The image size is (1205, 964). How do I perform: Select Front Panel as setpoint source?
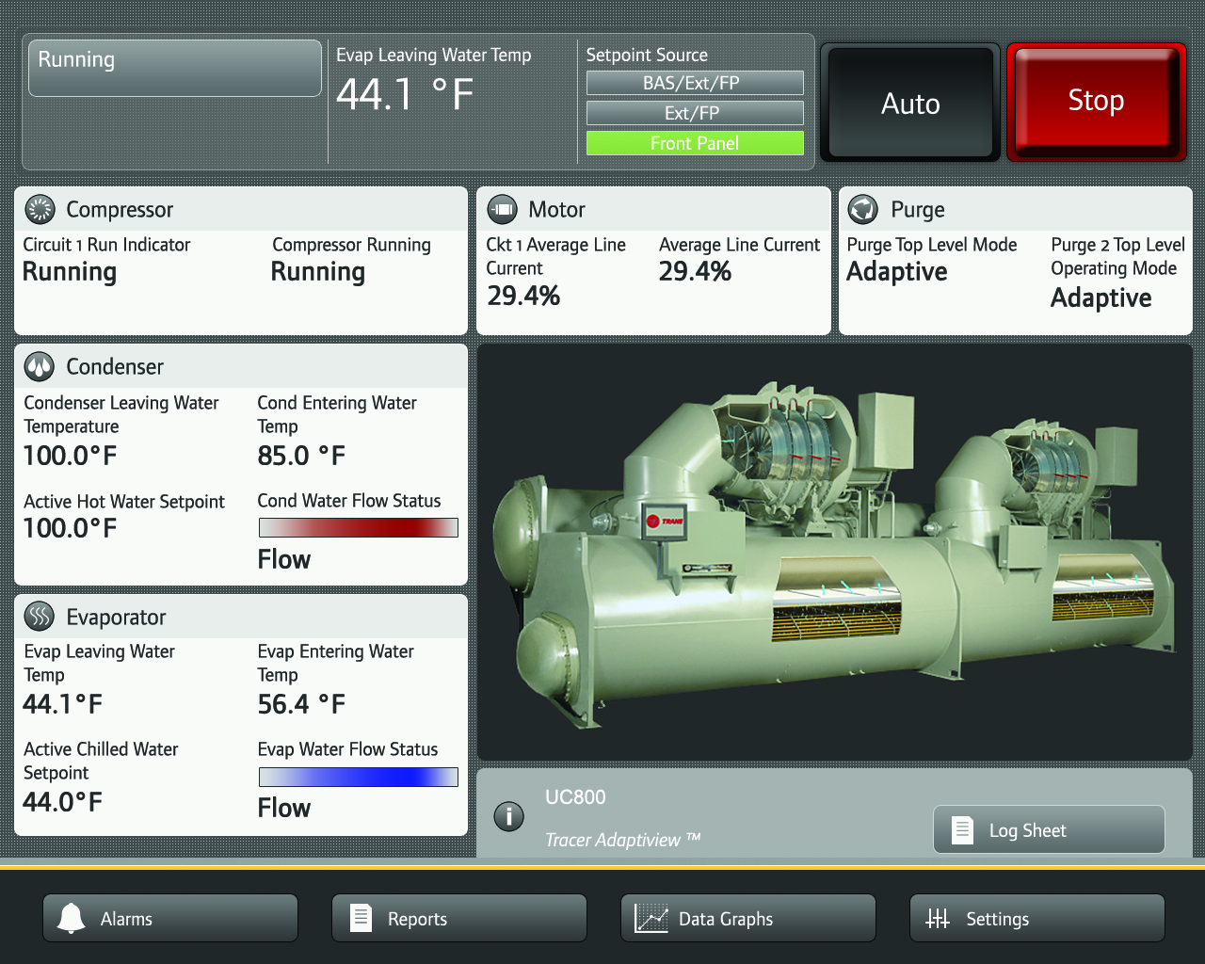click(695, 143)
